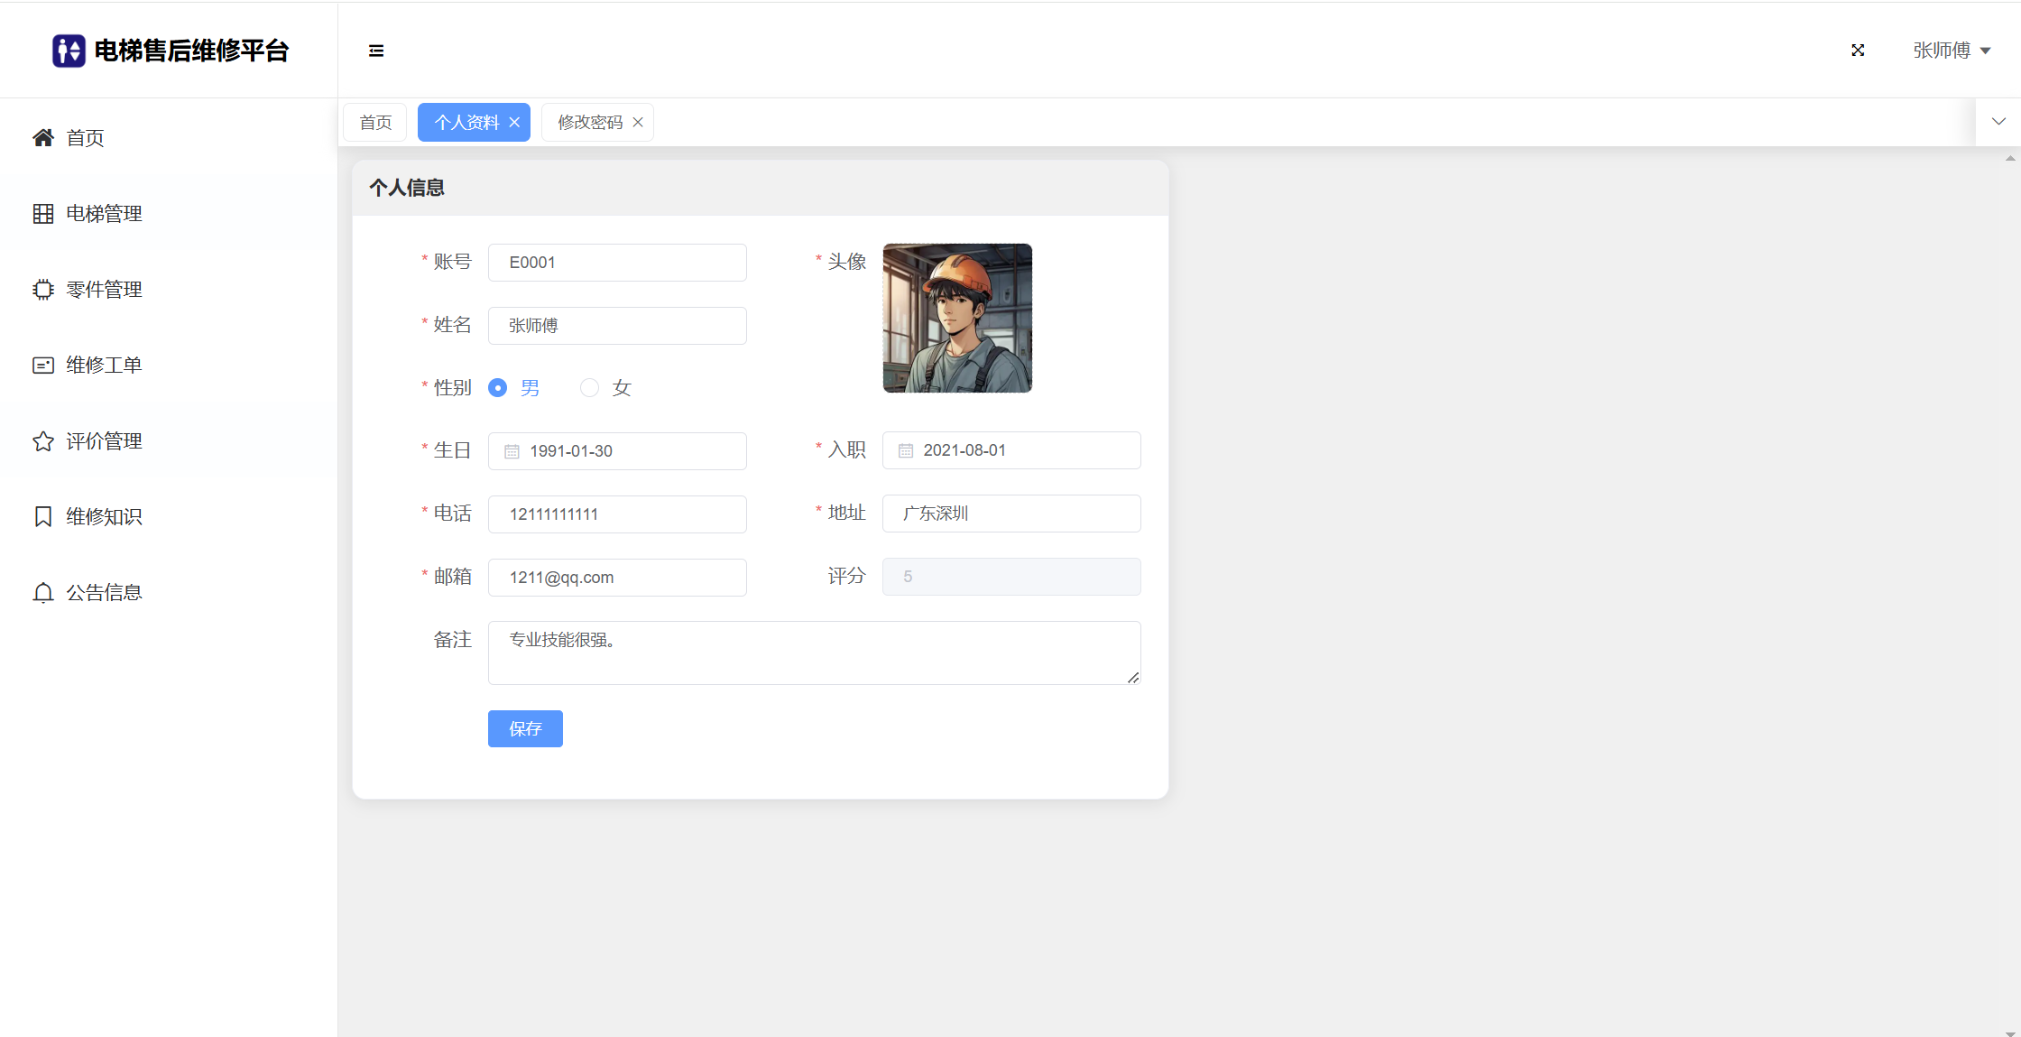Click the 公告信息 bell icon
This screenshot has width=2021, height=1037.
(43, 593)
